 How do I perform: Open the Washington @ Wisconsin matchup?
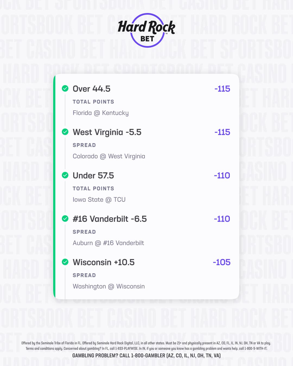point(109,286)
